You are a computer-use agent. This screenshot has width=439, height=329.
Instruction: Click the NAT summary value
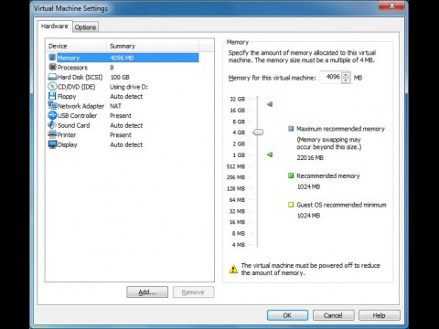point(115,106)
